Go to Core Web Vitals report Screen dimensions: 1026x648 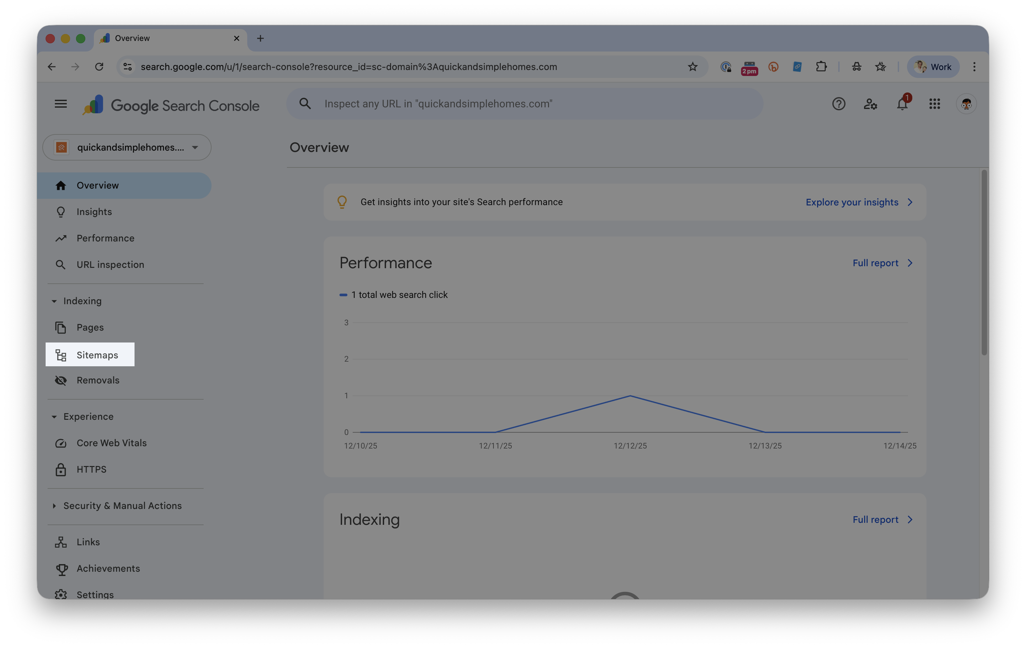click(111, 443)
